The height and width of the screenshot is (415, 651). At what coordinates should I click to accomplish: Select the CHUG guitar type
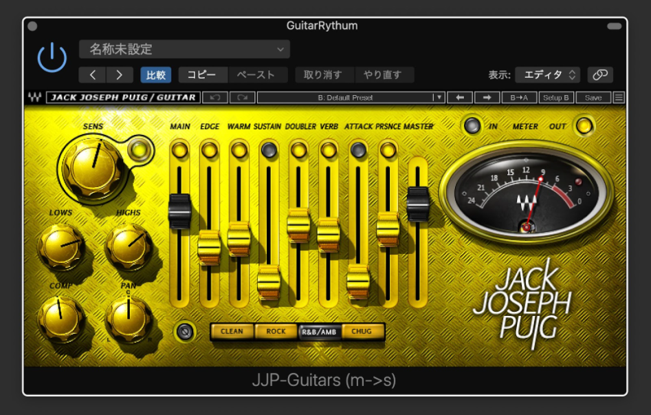pos(362,332)
